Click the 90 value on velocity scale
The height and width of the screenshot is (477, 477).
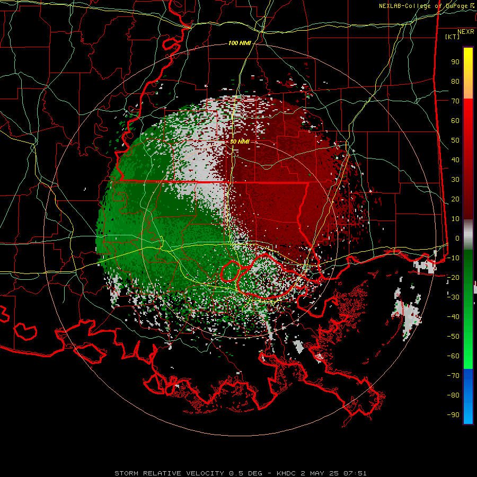click(x=455, y=62)
